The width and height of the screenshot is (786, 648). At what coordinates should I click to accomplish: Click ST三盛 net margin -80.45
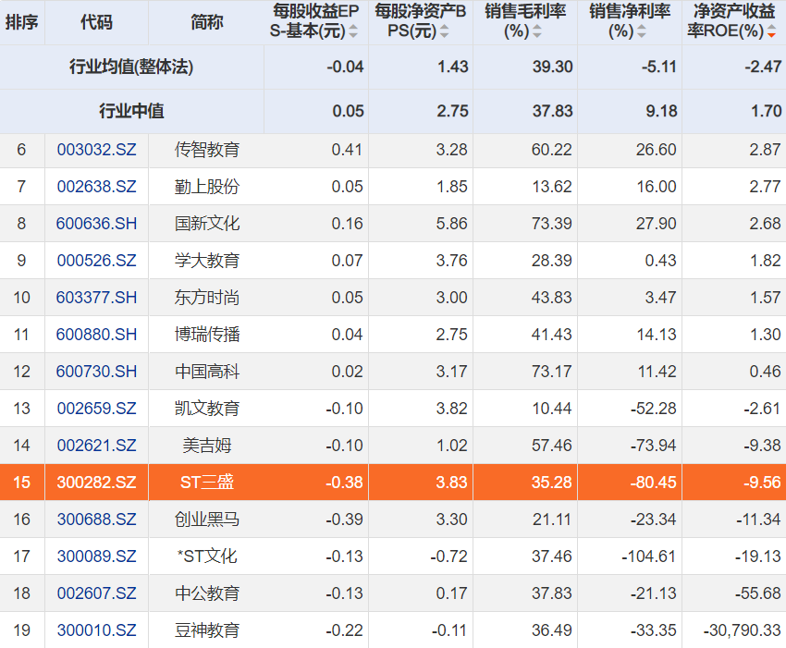(653, 483)
